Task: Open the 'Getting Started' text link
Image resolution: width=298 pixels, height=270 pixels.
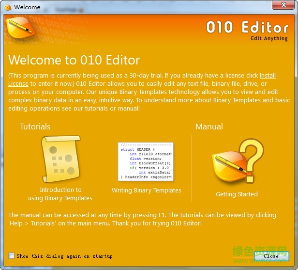Action: [237, 194]
